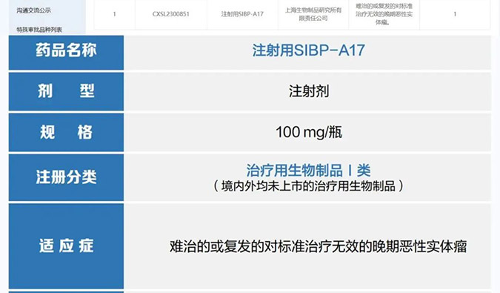Click the 难治的或复发的 indication description

click(x=318, y=246)
